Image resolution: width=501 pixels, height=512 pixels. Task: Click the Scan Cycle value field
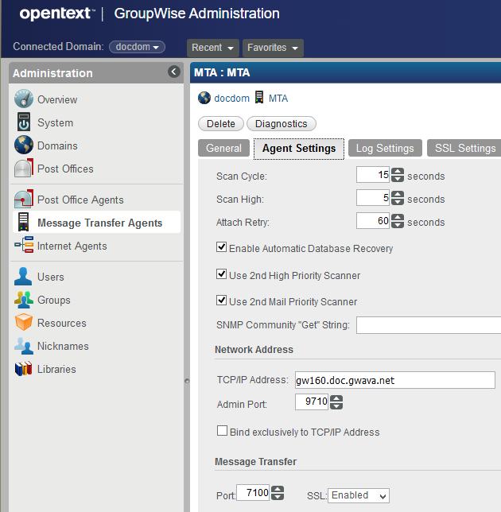pyautogui.click(x=373, y=175)
